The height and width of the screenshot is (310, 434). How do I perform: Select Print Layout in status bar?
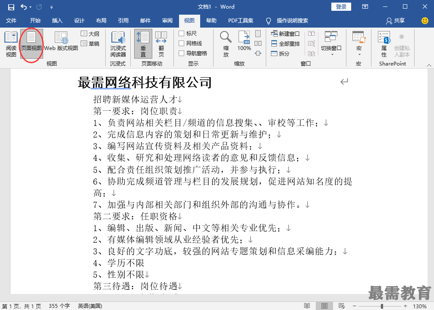point(324,306)
